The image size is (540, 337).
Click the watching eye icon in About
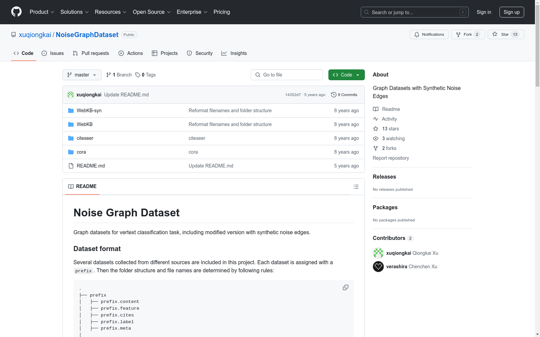[x=376, y=139]
